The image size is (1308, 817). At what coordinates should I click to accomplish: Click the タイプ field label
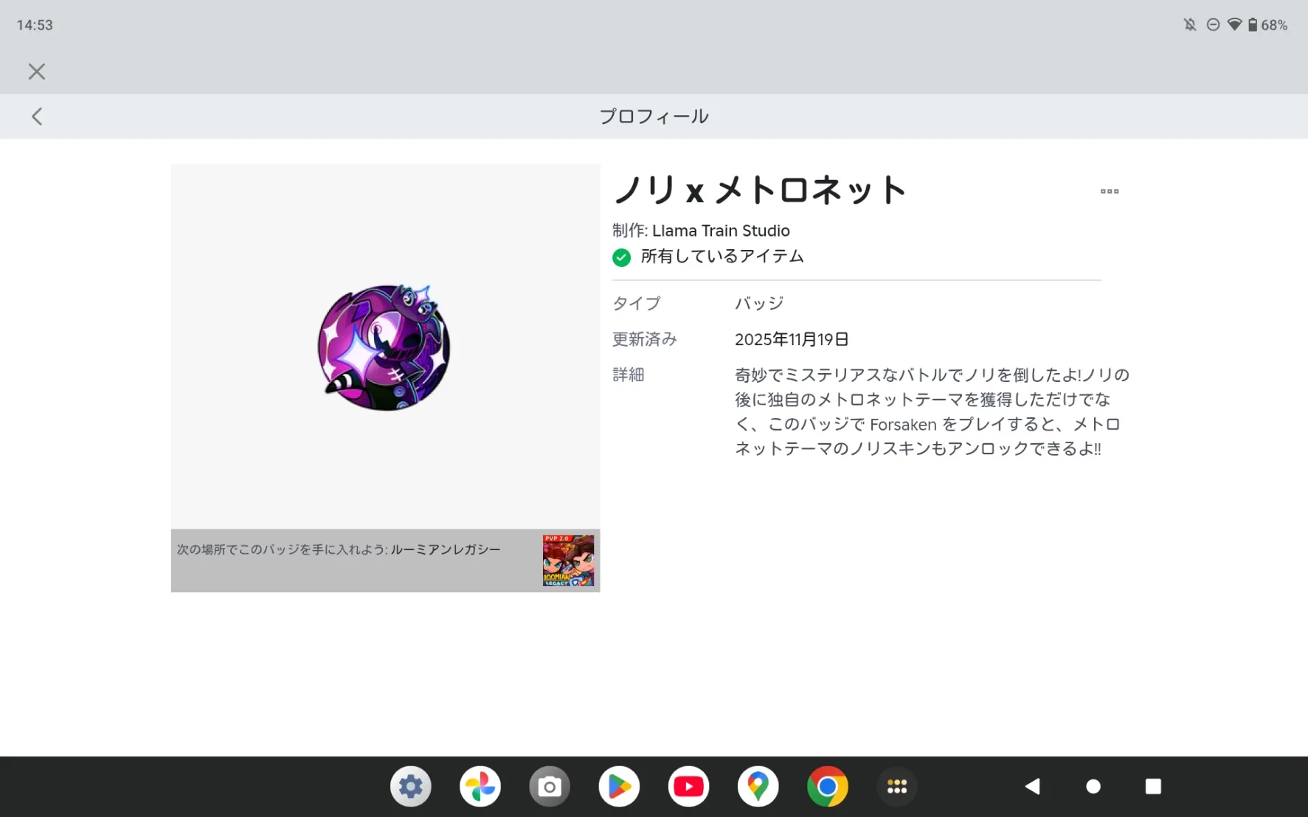637,303
